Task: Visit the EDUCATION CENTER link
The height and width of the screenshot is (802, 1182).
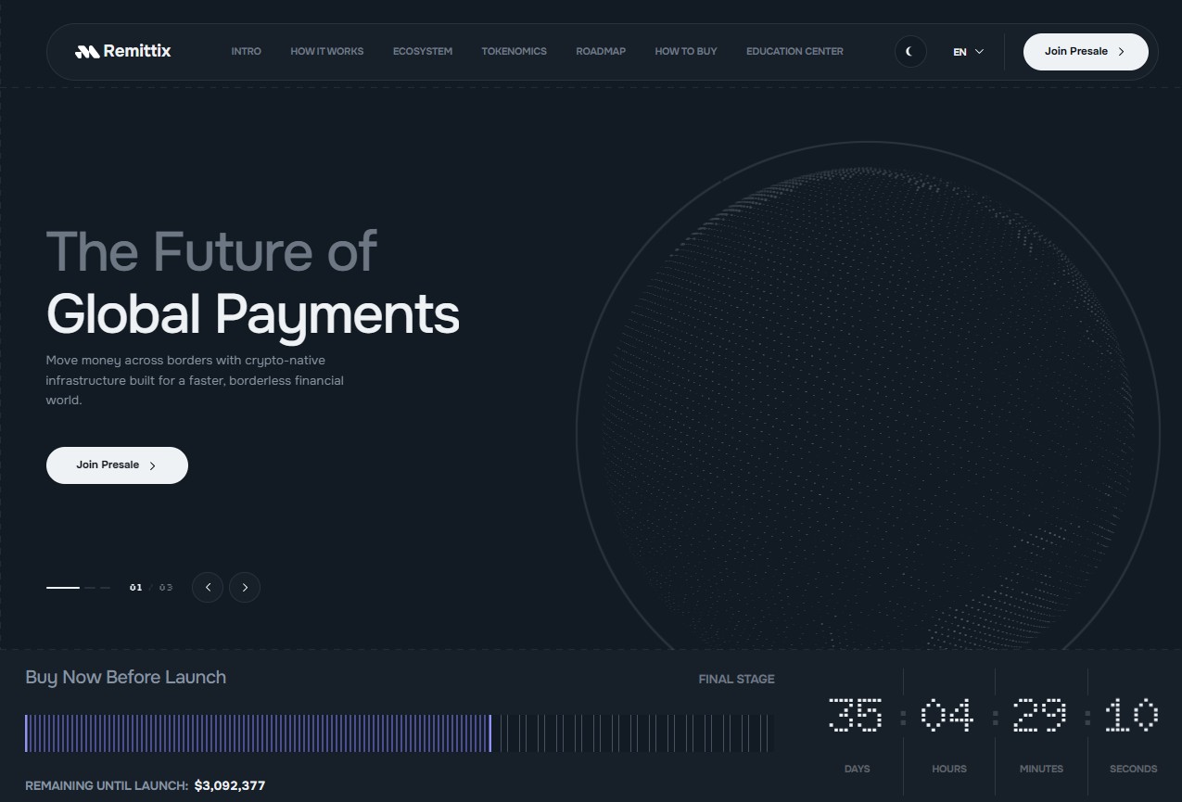Action: [x=794, y=51]
